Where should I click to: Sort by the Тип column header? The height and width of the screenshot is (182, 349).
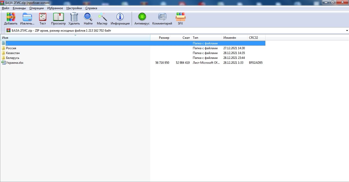coord(206,38)
